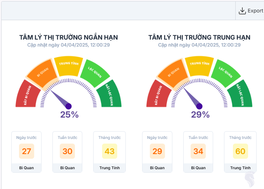Click medium-term 'Ngày trước' value 29 badge
This screenshot has width=264, height=189.
pyautogui.click(x=157, y=151)
